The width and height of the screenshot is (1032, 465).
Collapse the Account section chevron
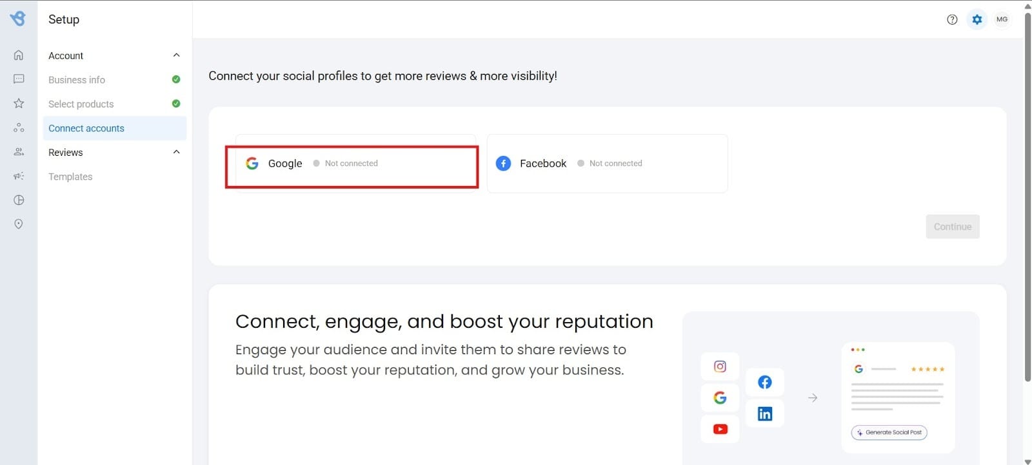[x=176, y=55]
